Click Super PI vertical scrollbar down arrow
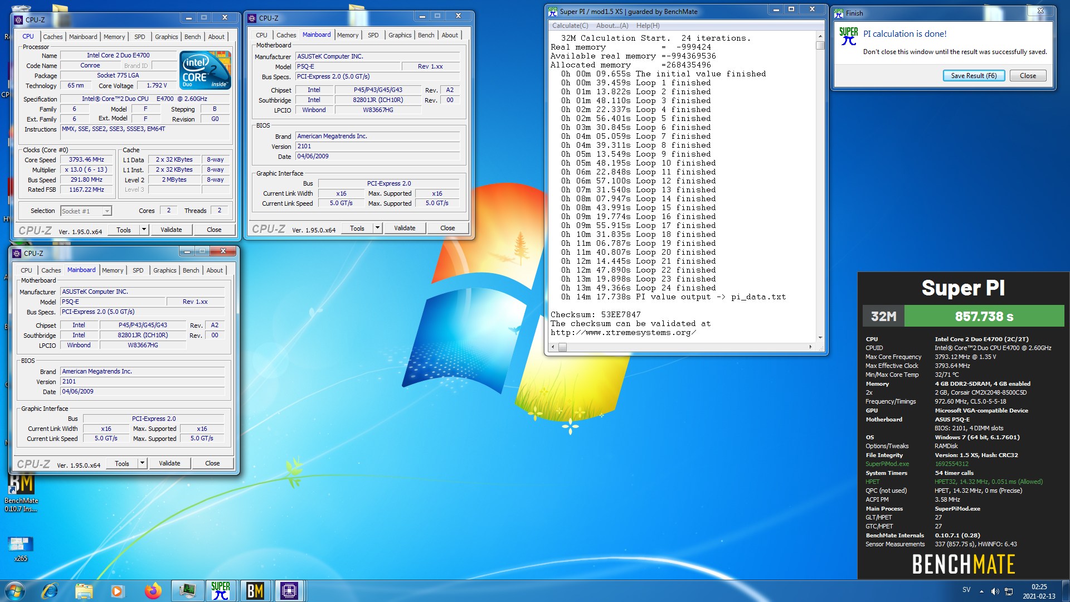The image size is (1070, 602). 820,338
